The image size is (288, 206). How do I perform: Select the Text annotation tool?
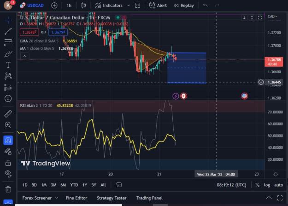pos(8,65)
